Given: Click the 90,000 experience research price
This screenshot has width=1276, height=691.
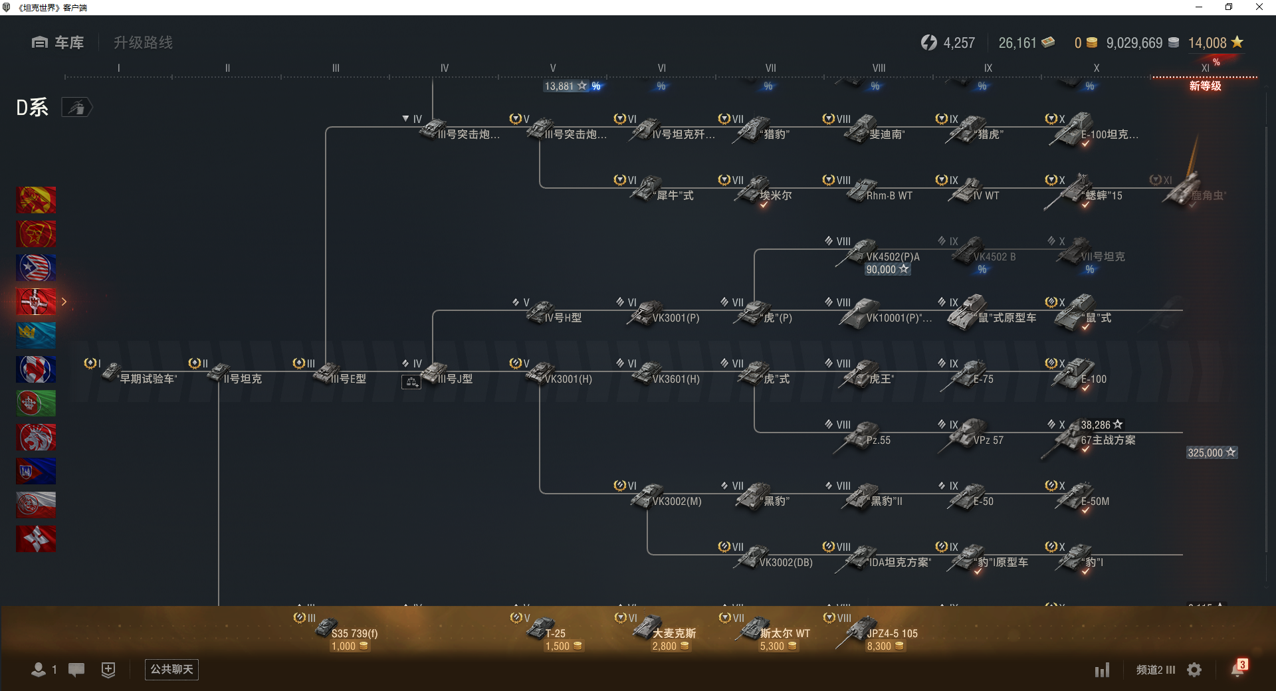Looking at the screenshot, I should [x=887, y=270].
